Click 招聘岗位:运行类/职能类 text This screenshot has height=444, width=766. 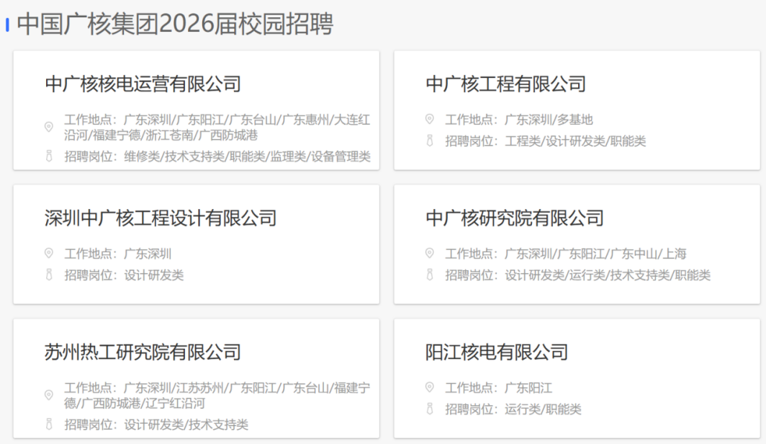[x=513, y=409]
